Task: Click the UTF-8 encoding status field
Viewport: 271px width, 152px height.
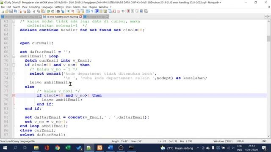Action: [x=240, y=141]
